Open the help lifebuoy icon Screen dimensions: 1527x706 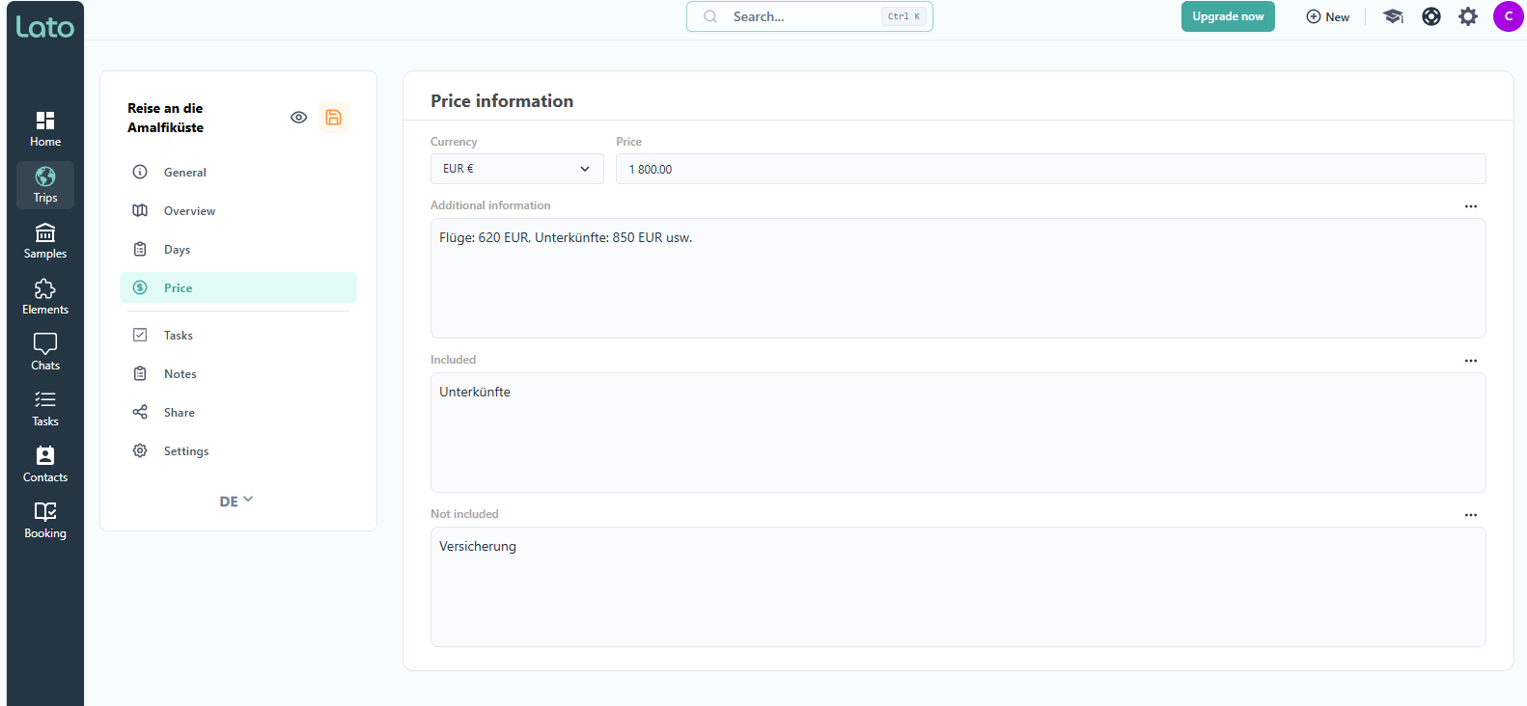click(x=1431, y=16)
